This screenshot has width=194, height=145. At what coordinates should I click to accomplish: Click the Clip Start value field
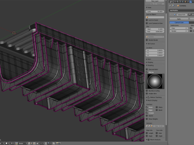click(x=155, y=29)
